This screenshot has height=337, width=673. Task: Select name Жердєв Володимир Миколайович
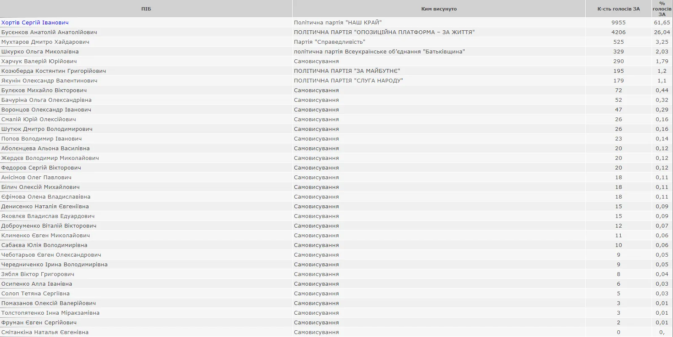coord(50,158)
